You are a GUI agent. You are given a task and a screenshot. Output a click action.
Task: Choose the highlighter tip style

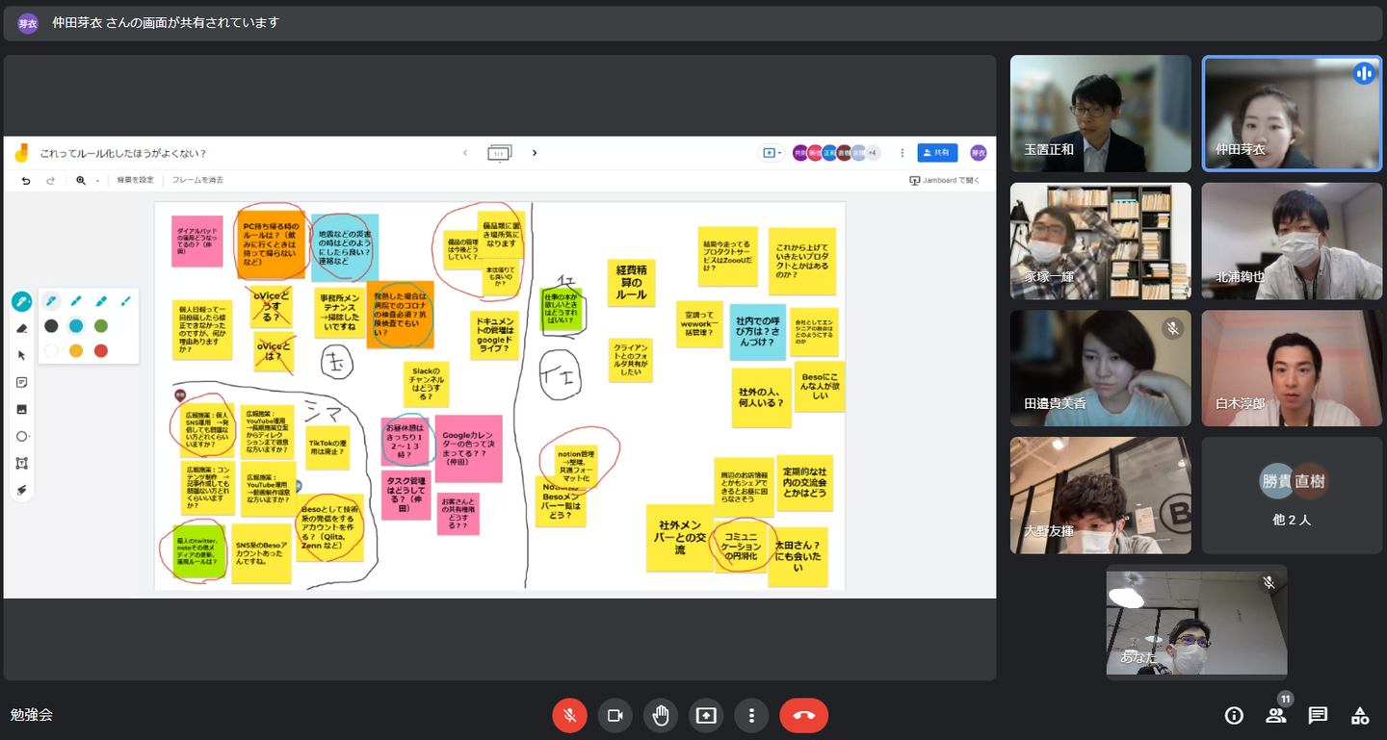101,301
